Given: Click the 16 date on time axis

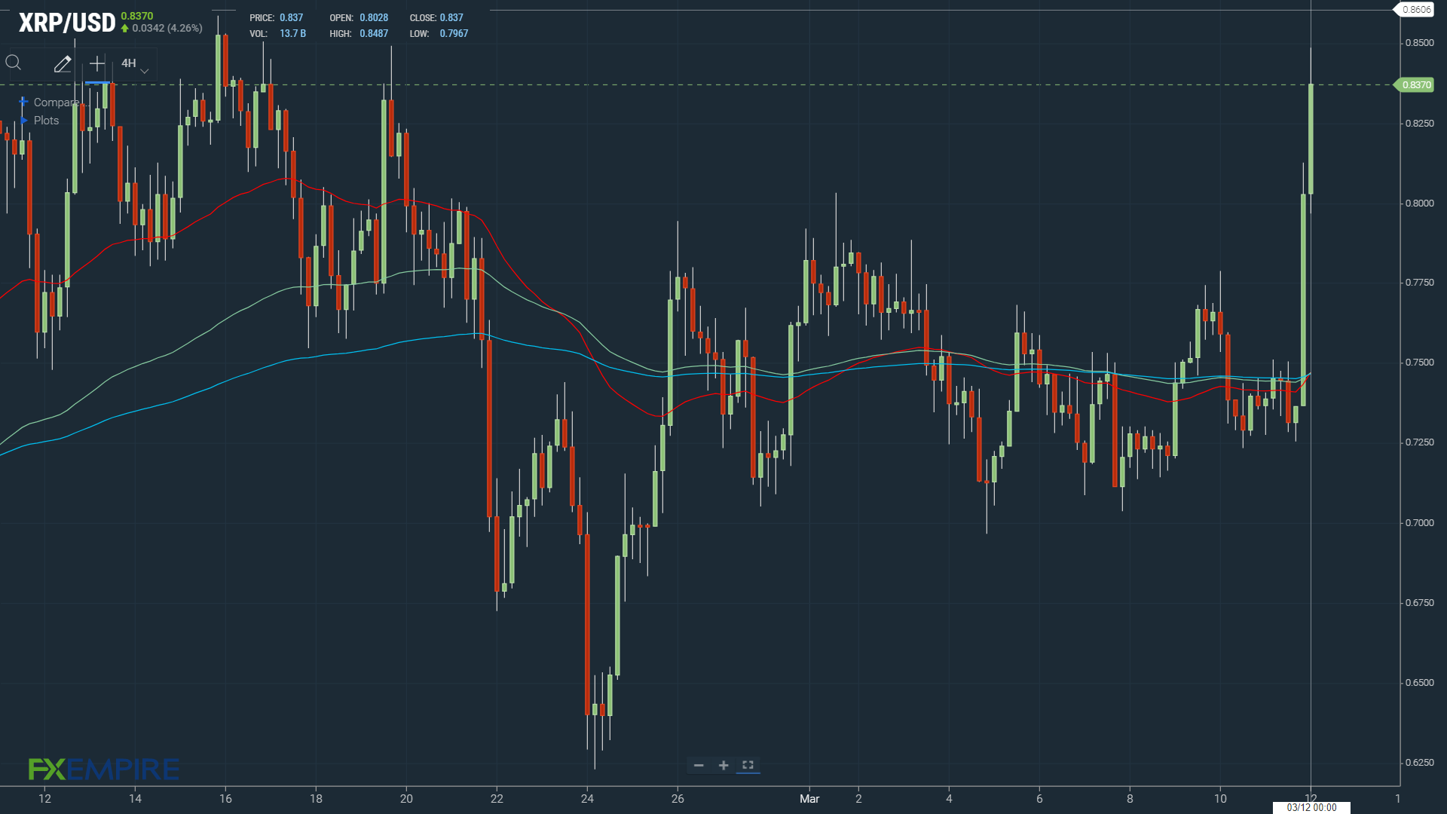Looking at the screenshot, I should coord(225,799).
